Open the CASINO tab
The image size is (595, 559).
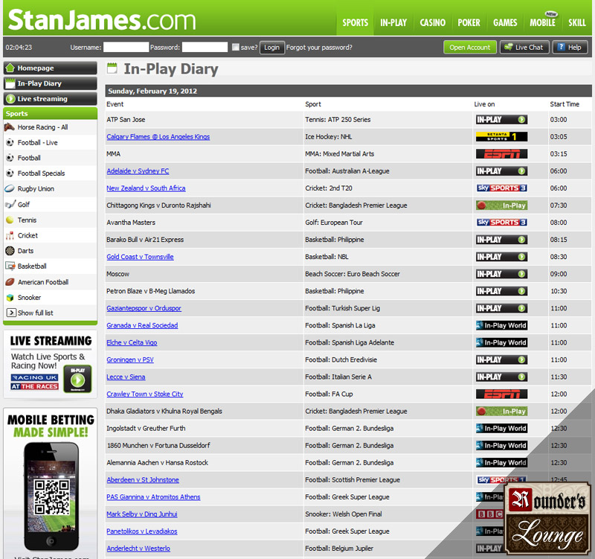coord(433,23)
